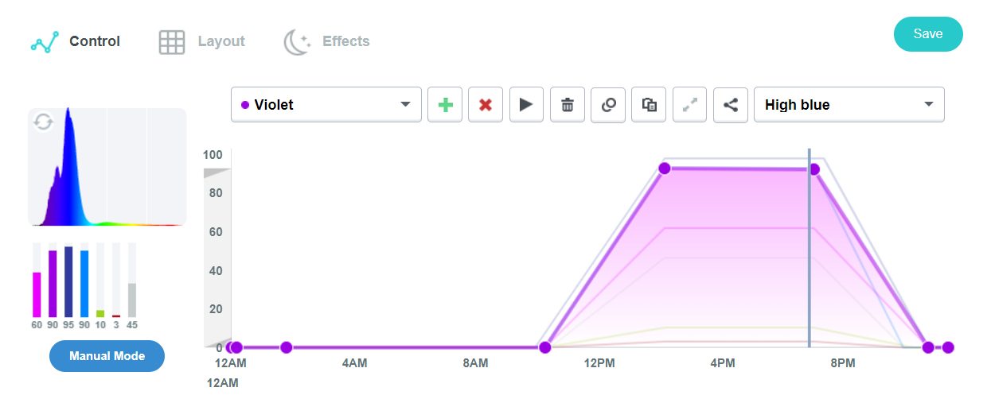Open the High blue preset dropdown
The width and height of the screenshot is (991, 399).
[x=849, y=105]
